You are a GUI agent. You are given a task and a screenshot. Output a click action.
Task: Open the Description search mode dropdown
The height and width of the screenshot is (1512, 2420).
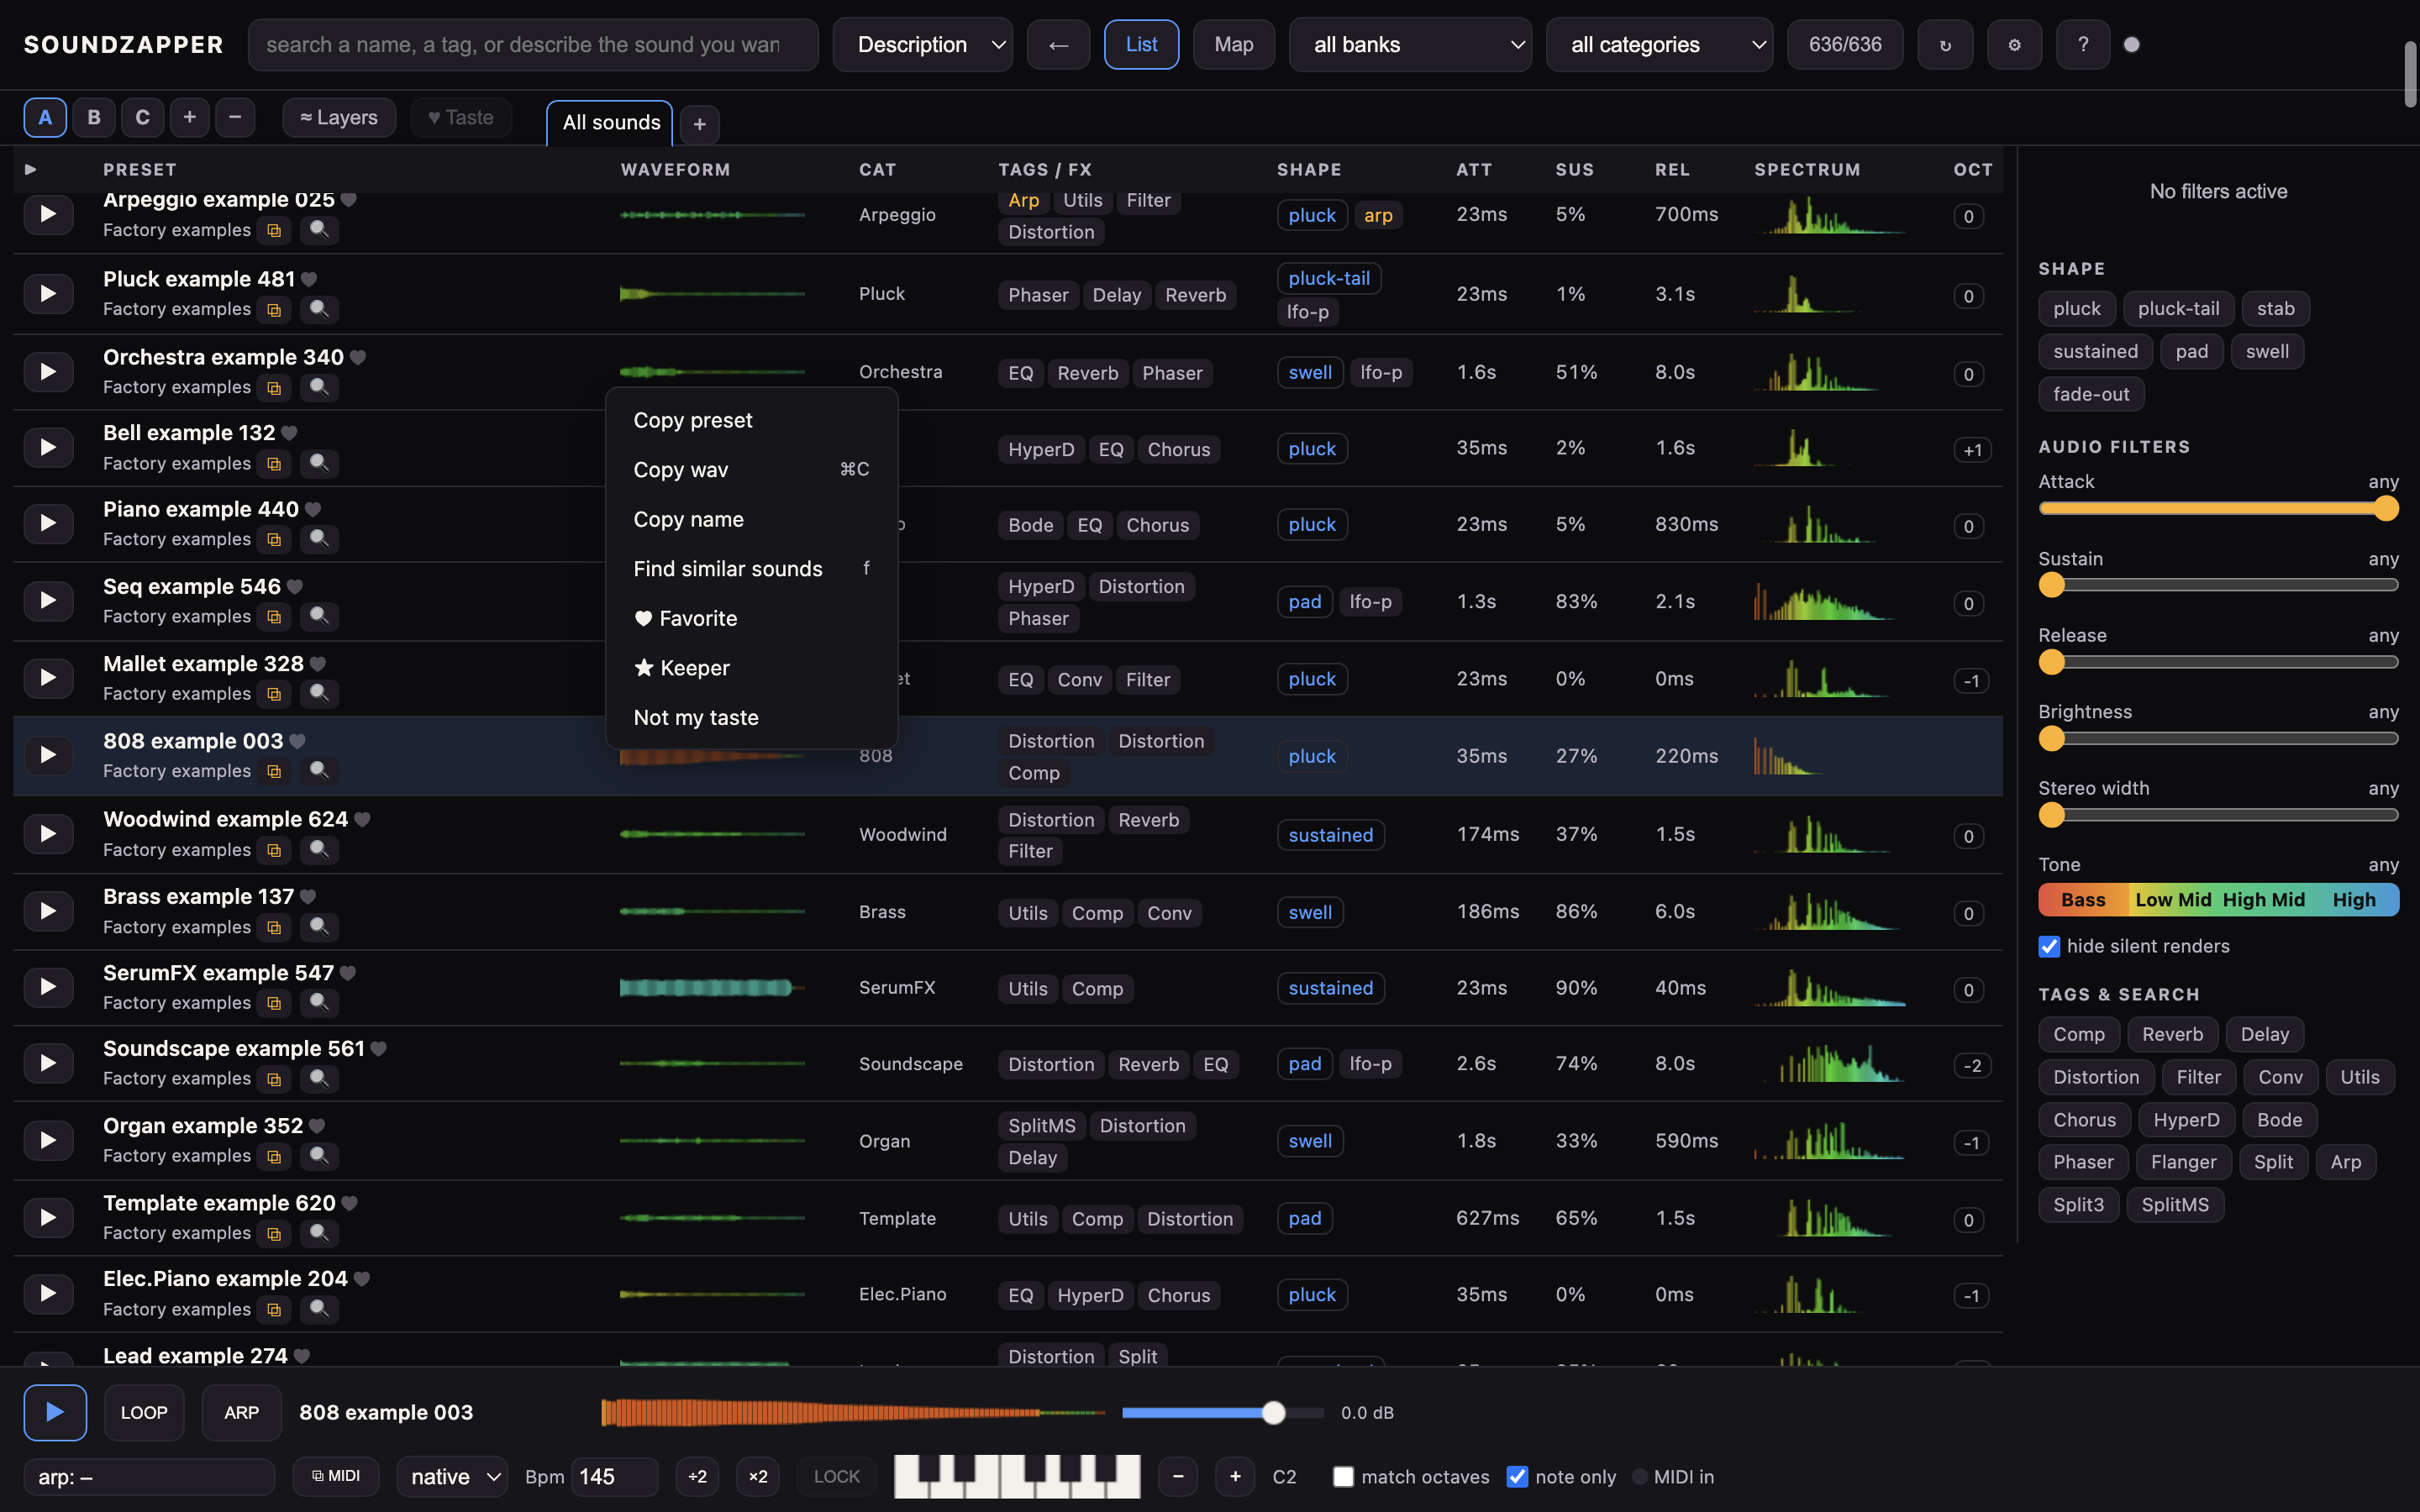pyautogui.click(x=923, y=45)
